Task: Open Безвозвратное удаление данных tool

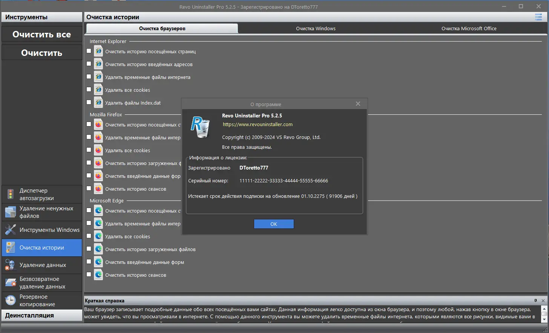Action: 42,283
